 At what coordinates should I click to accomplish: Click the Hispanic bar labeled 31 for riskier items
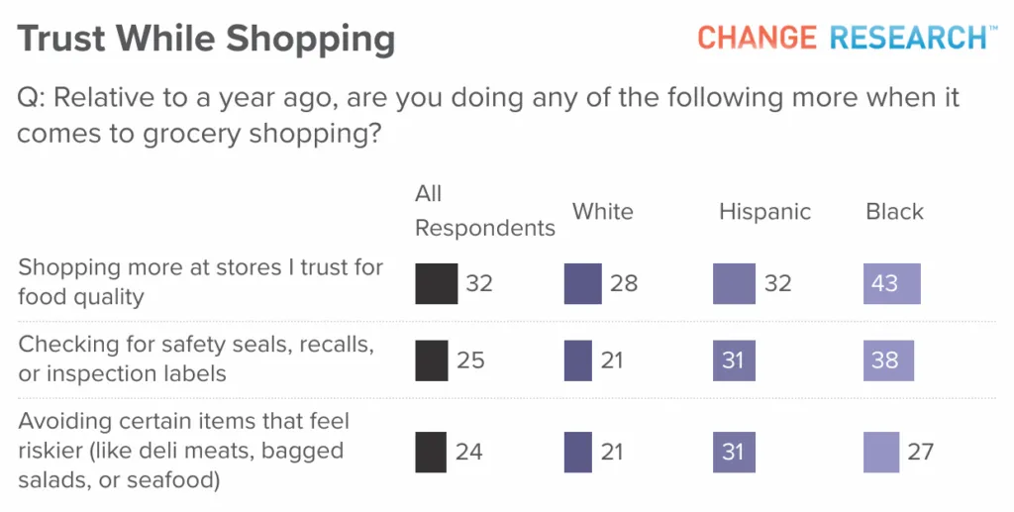(x=734, y=452)
